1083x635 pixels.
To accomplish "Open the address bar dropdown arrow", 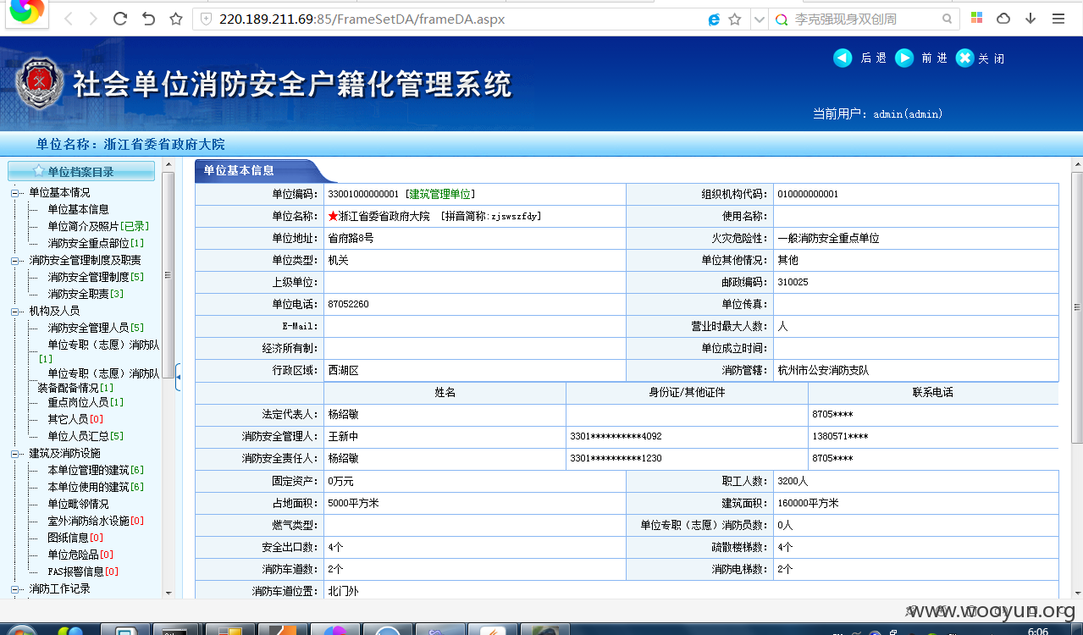I will coord(760,19).
